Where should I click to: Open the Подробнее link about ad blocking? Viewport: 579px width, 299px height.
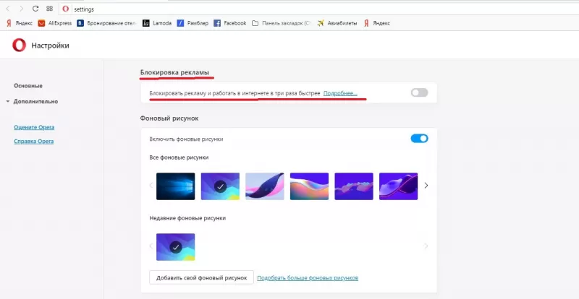340,93
